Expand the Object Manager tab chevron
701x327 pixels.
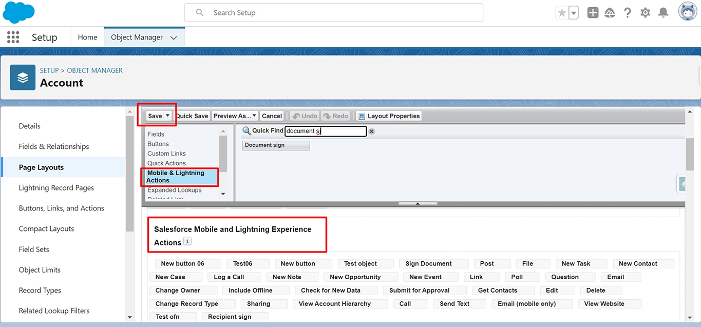tap(174, 37)
